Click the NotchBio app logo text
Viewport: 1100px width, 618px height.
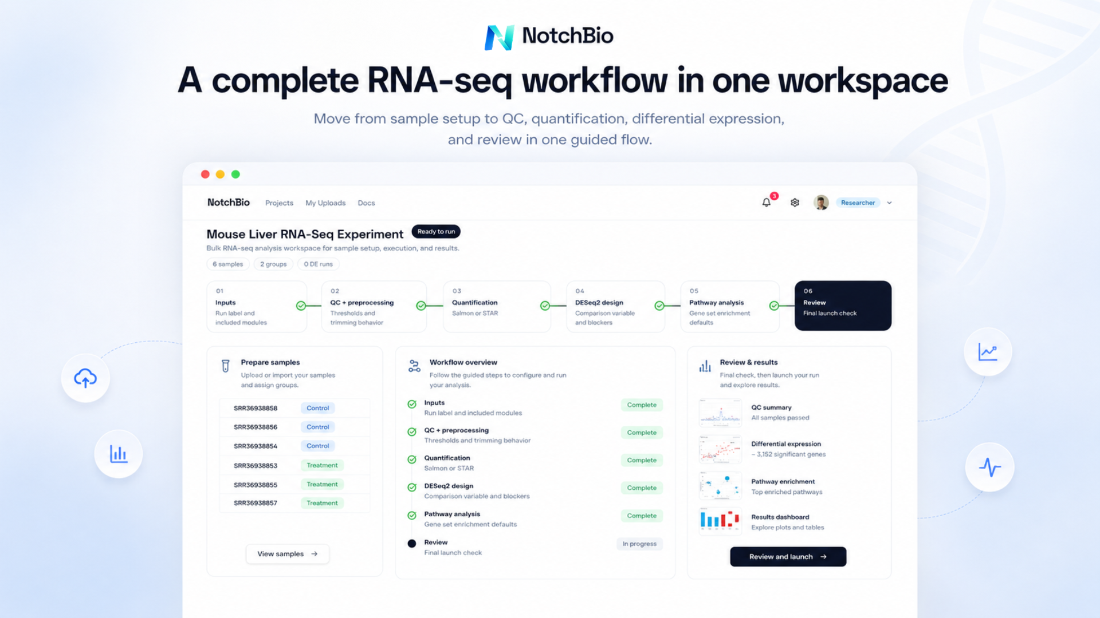[229, 203]
